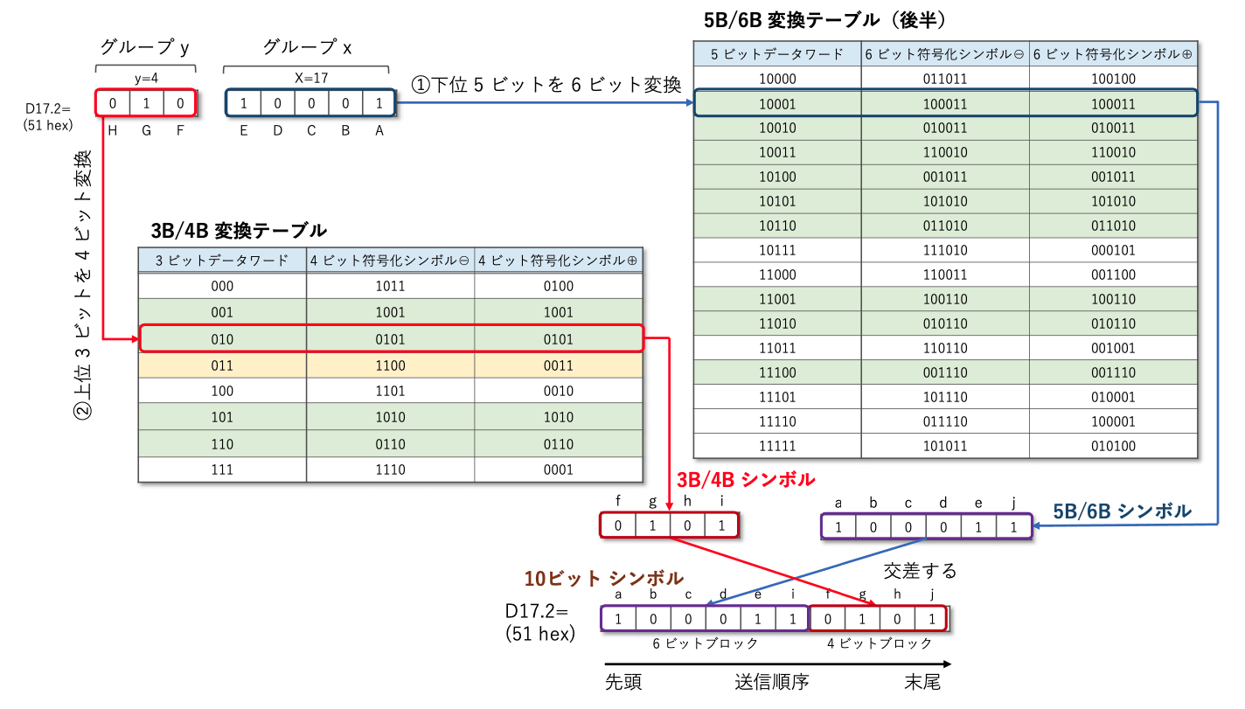Click the グループ y label

(x=144, y=47)
